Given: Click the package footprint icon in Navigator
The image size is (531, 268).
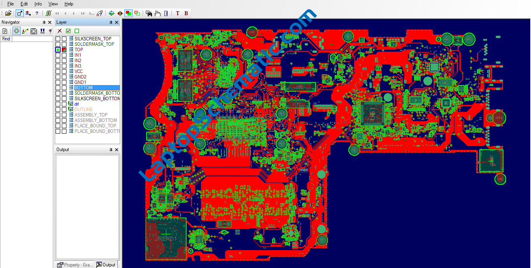Looking at the screenshot, I should click(x=34, y=31).
